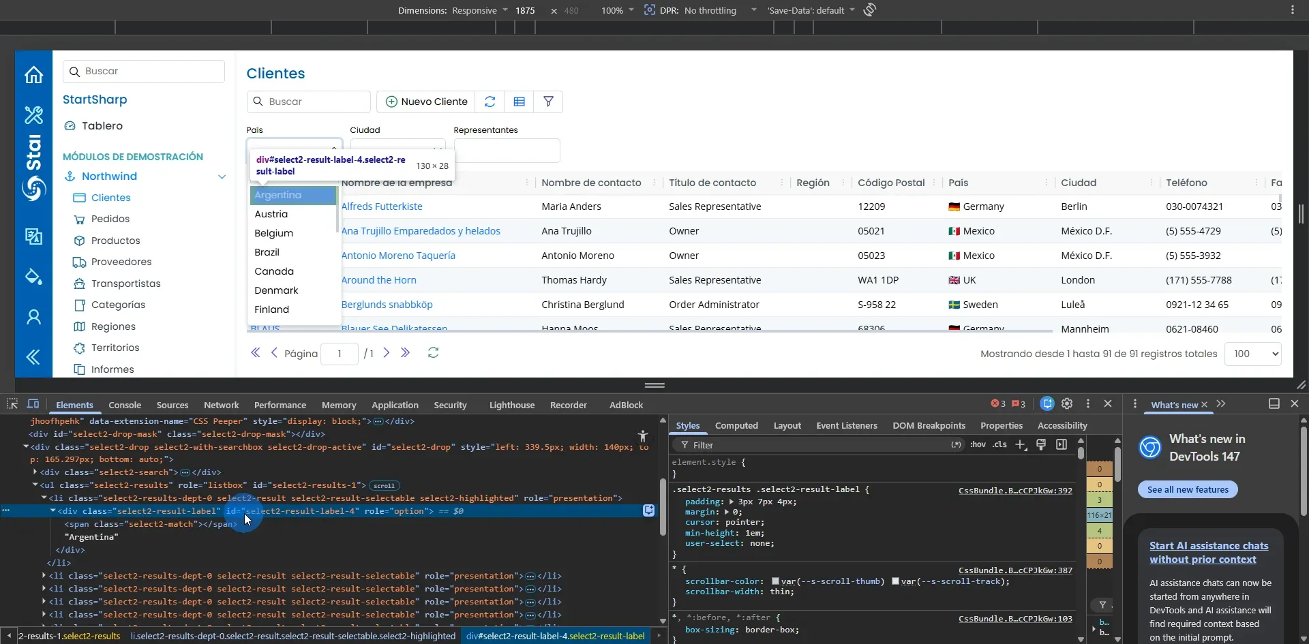Show more DevTools drawer tabs chevron
The width and height of the screenshot is (1309, 644).
(1220, 403)
